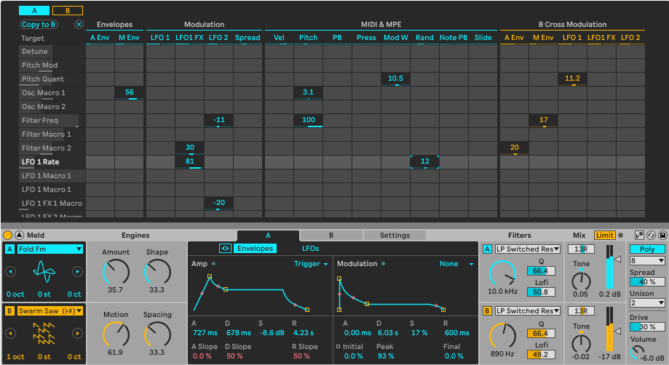
Task: Click the Amp envelope loop indicator dot
Action: pos(214,264)
